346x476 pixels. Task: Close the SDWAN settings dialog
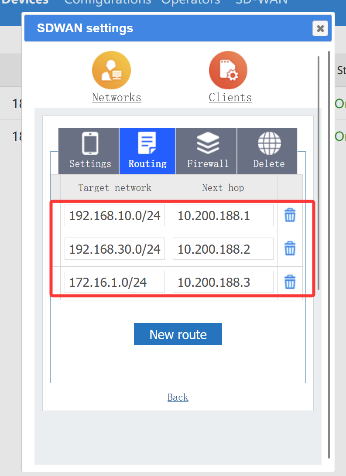[x=320, y=28]
